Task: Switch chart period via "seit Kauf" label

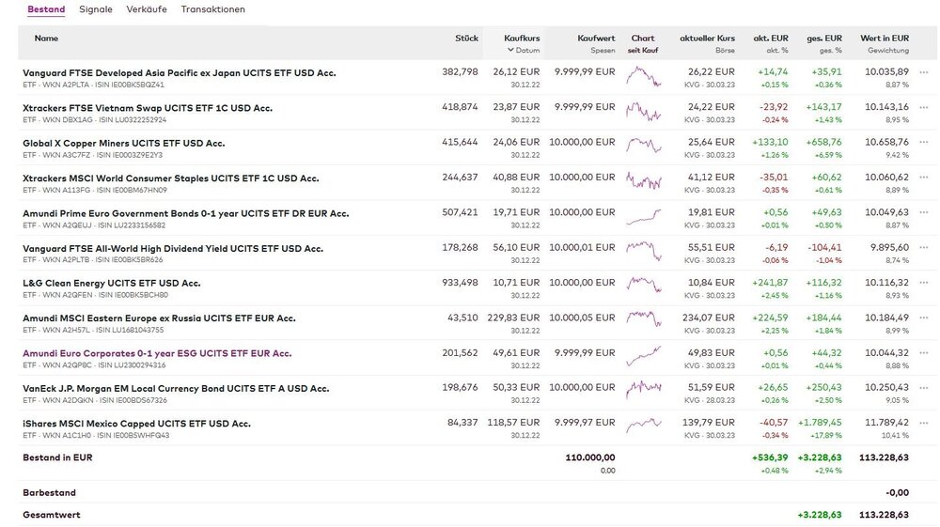Action: (x=643, y=50)
